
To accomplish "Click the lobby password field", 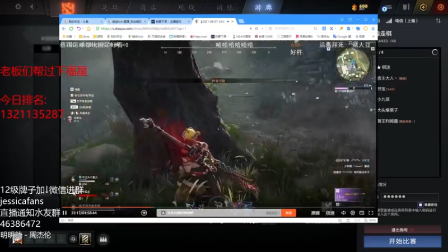I will point(410,197).
